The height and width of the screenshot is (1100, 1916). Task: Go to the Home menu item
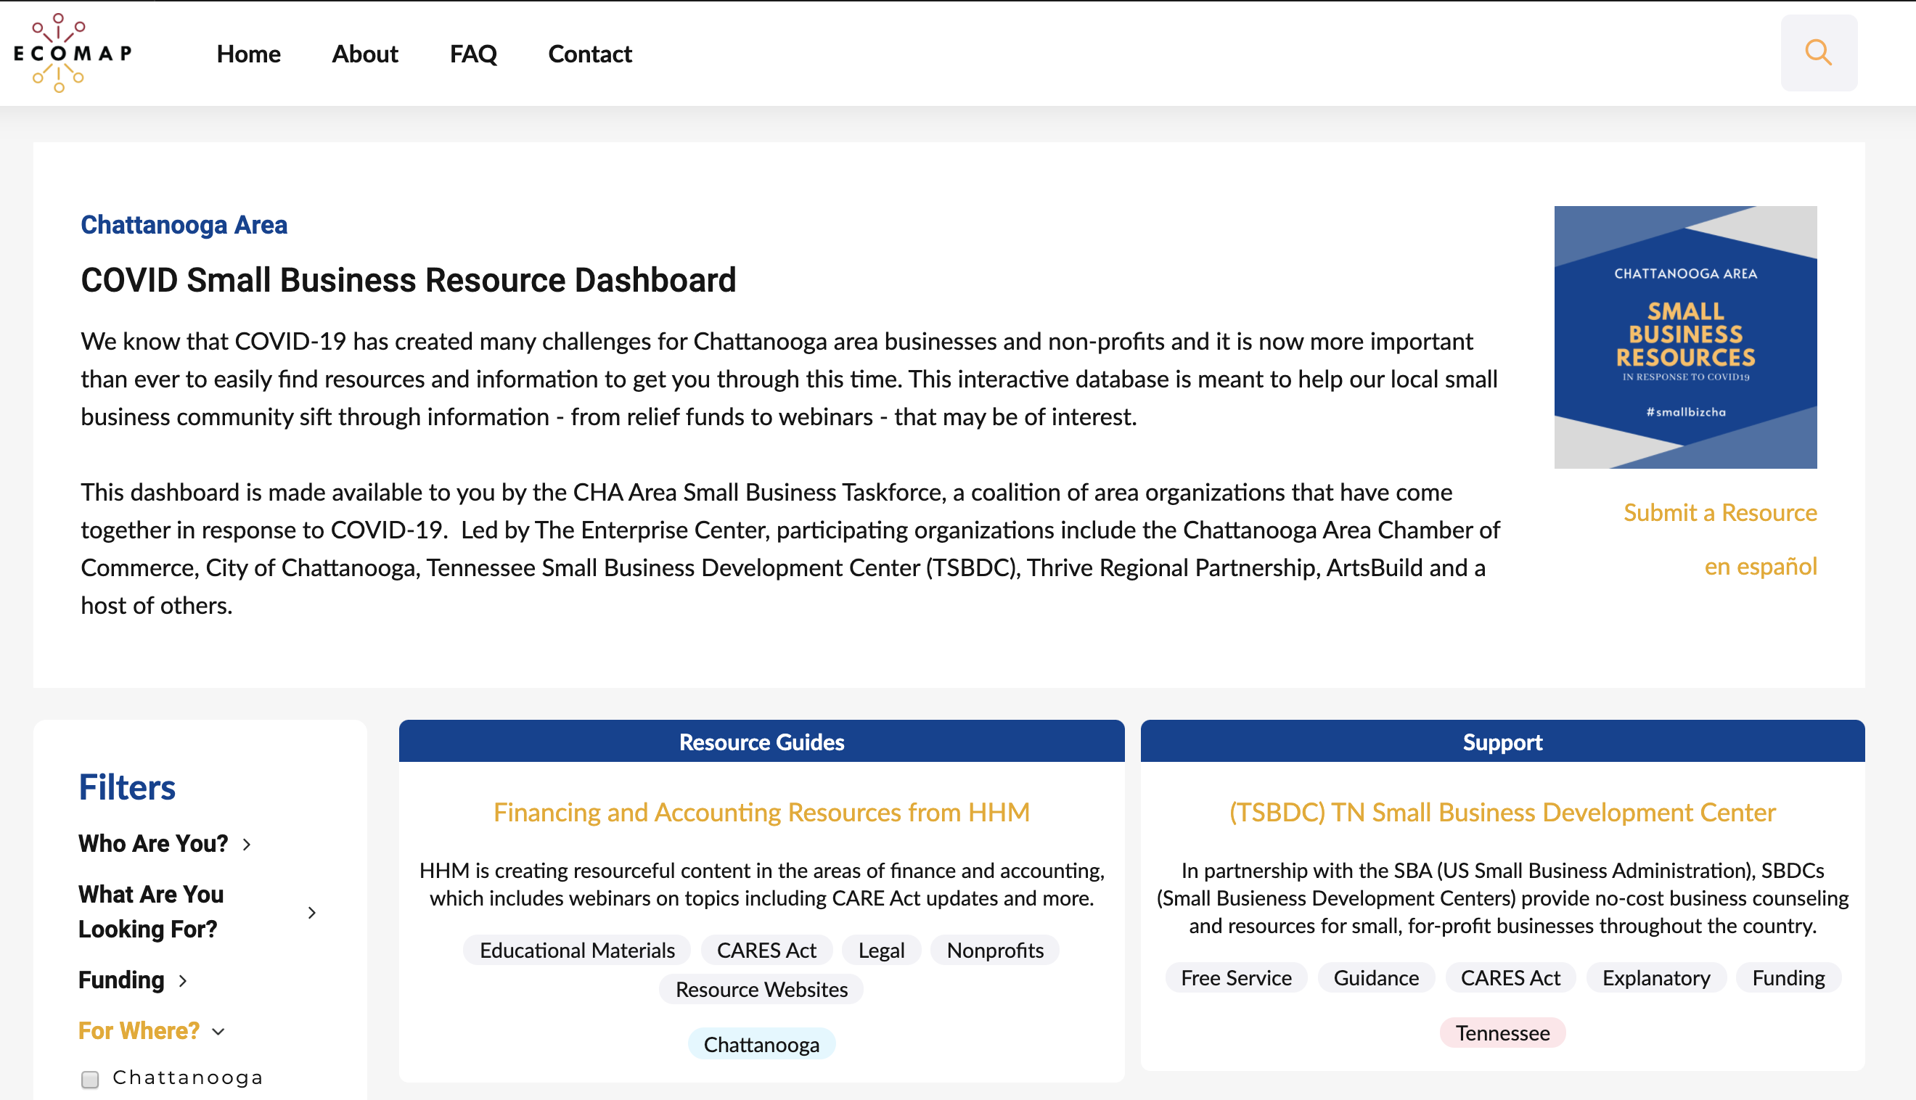(x=248, y=54)
